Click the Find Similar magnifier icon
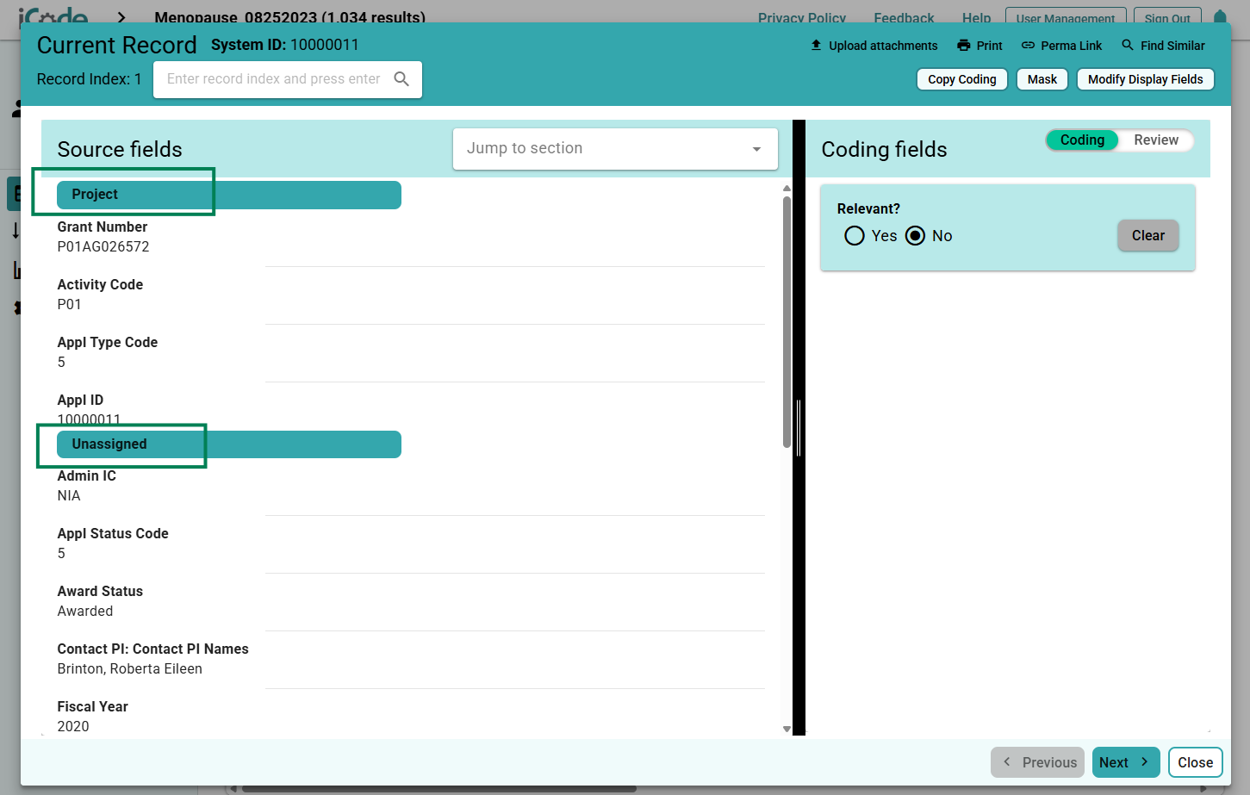Image resolution: width=1250 pixels, height=795 pixels. pyautogui.click(x=1128, y=45)
